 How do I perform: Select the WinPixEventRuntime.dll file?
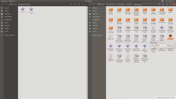pos(145,58)
